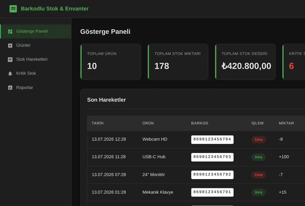The width and height of the screenshot is (305, 206).
Task: Click the green app logo icon
Action: [13, 9]
